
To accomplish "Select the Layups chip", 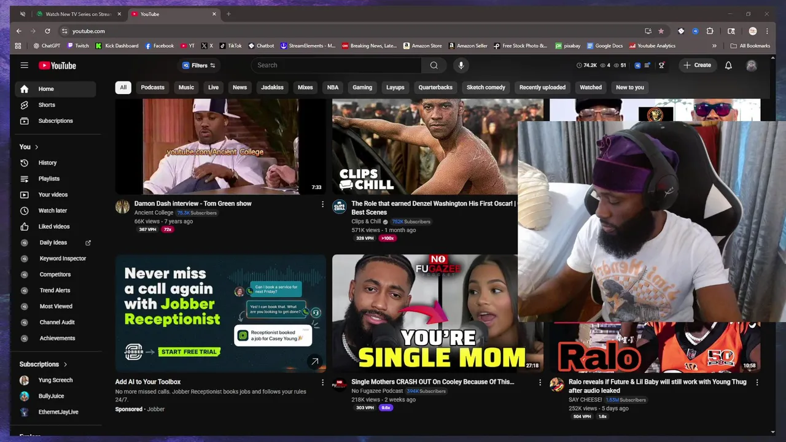I will [395, 87].
